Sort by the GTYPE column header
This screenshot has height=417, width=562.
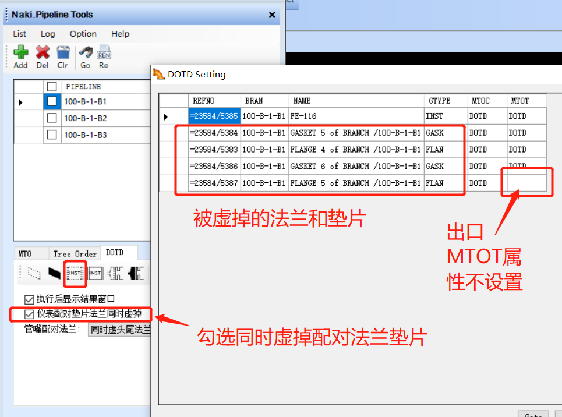coord(446,101)
